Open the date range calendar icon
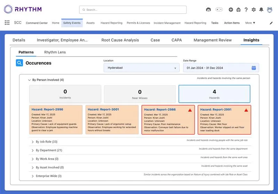278x194 pixels. pos(254,68)
